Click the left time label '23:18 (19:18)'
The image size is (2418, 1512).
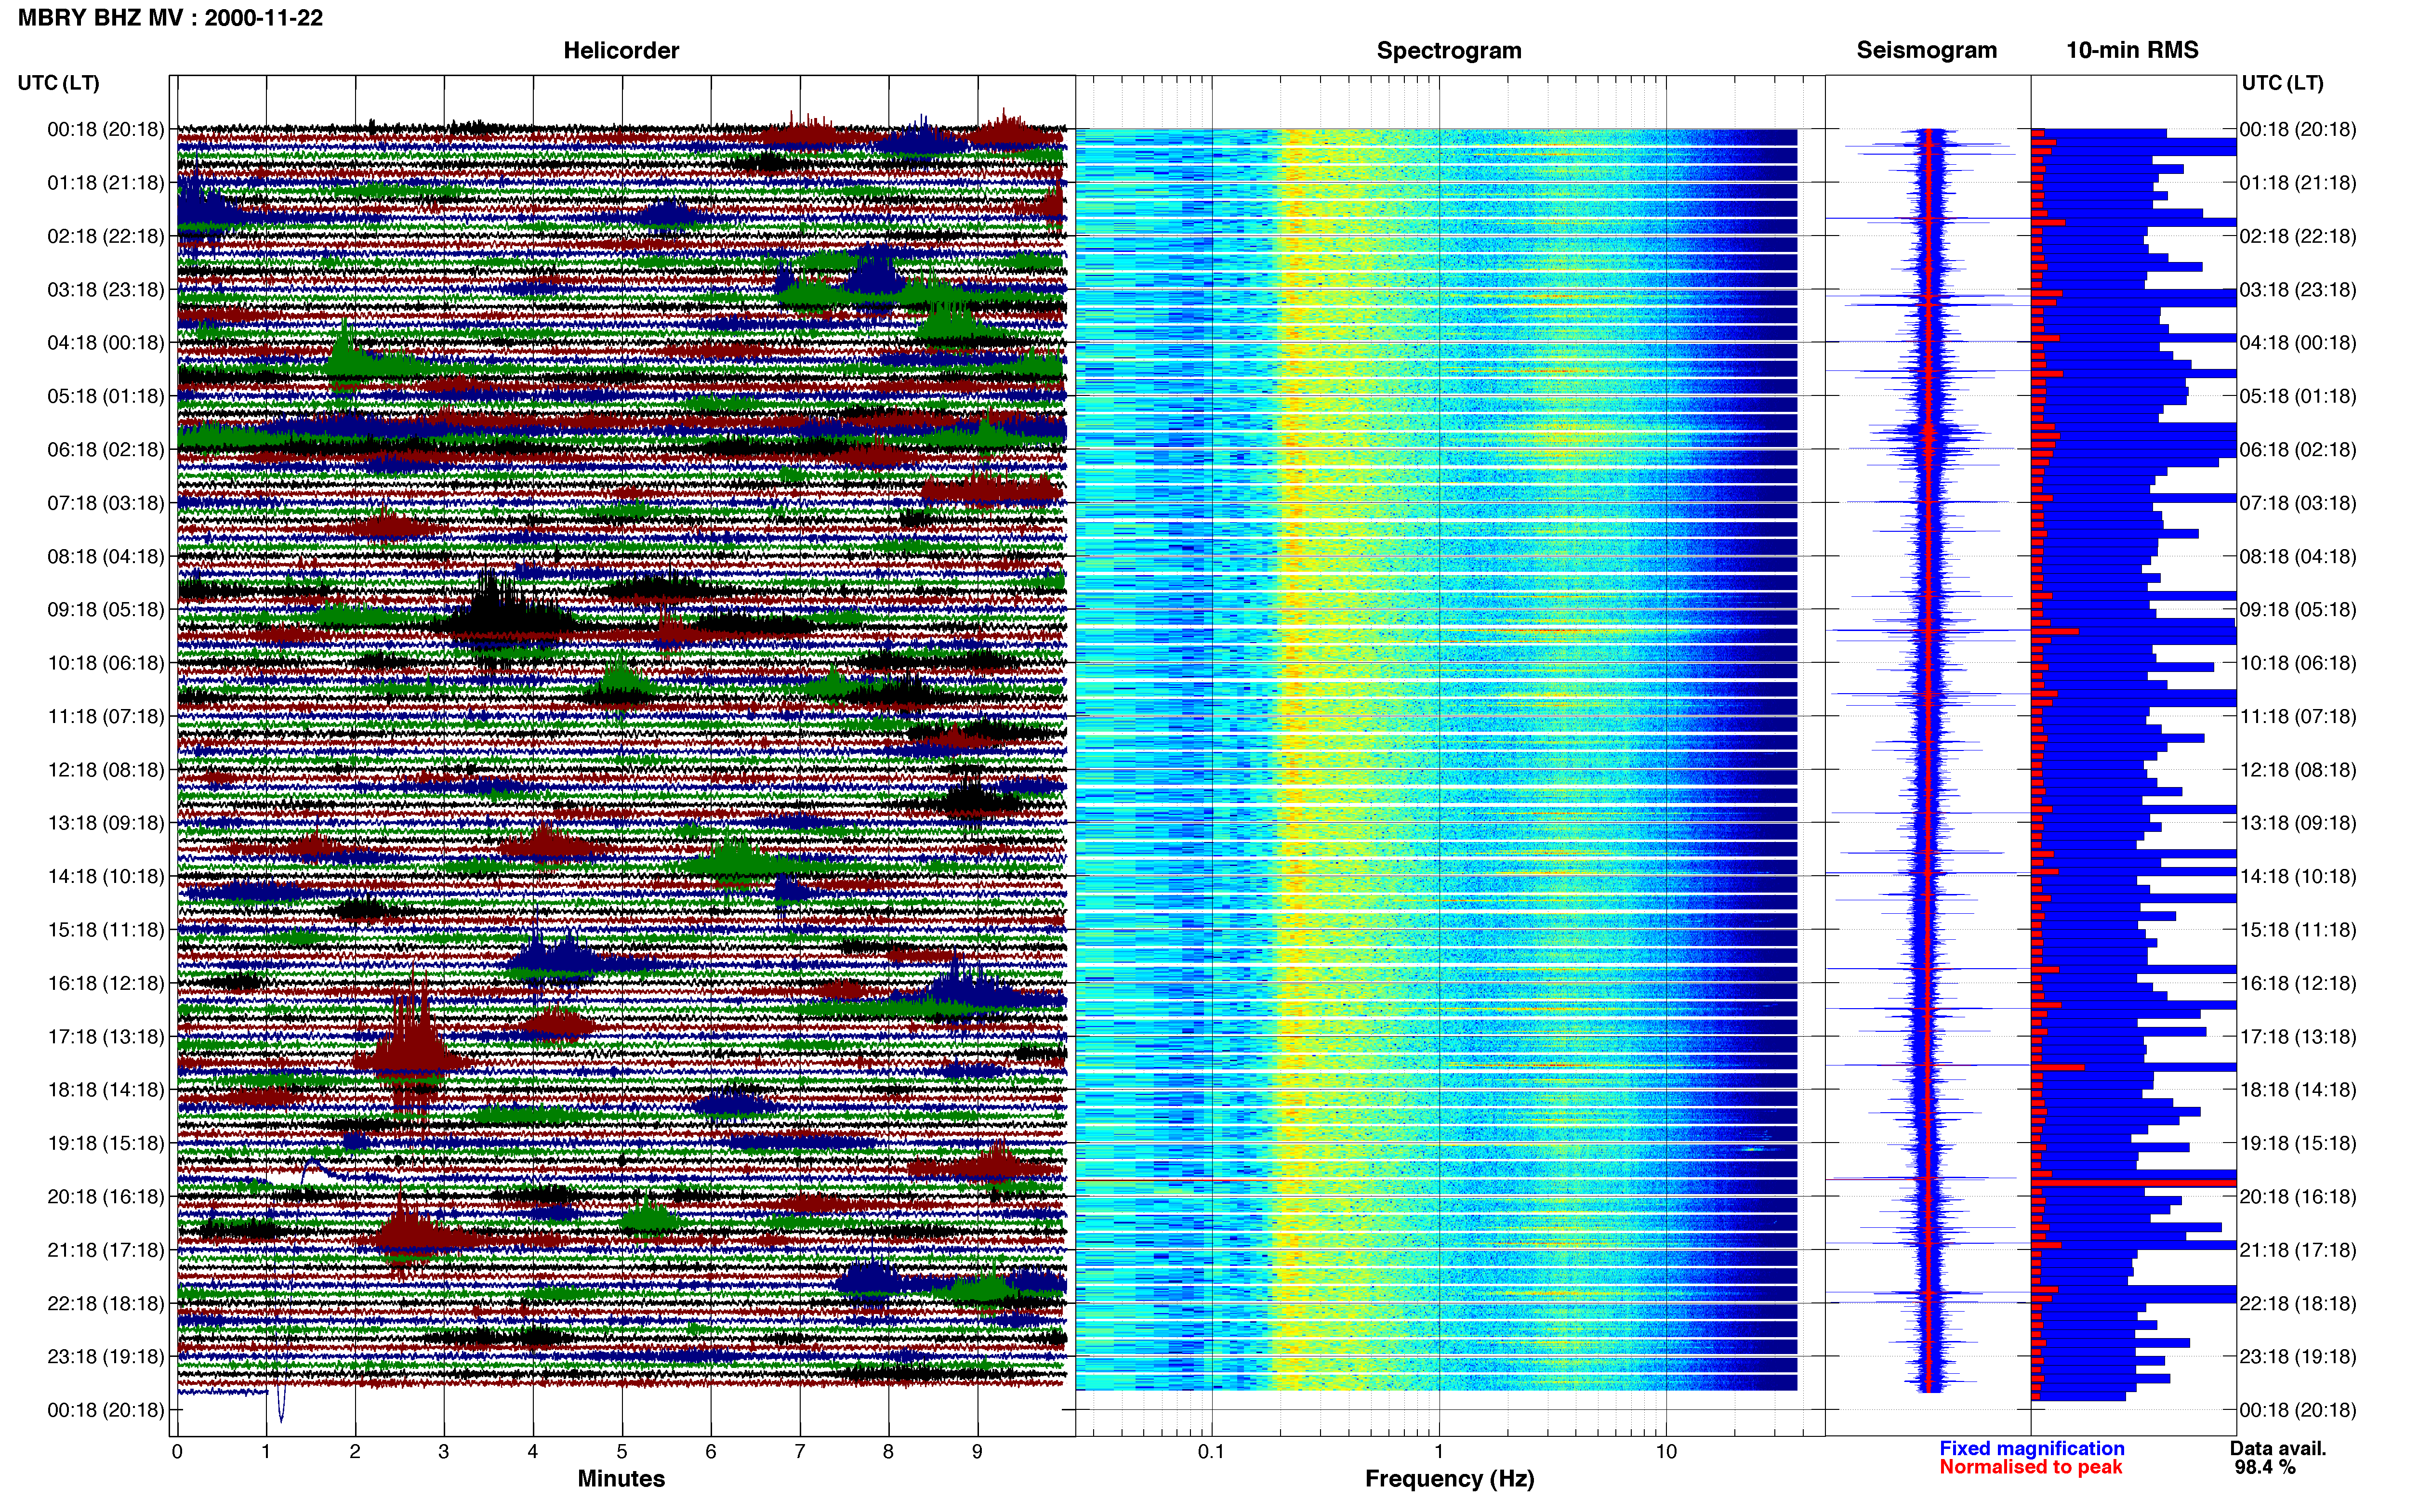105,1356
